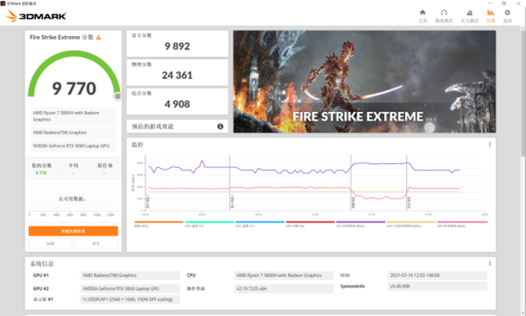This screenshot has height=316, width=526.
Task: Click the 3DMark logo
Action: pos(36,16)
